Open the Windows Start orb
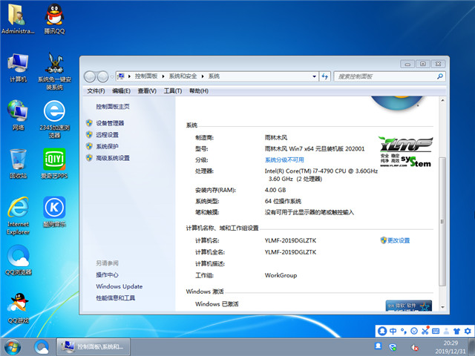The image size is (475, 356). 13,347
